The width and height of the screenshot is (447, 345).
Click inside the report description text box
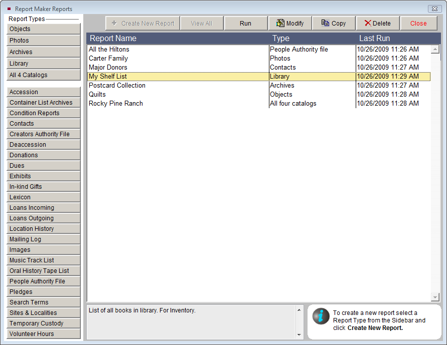[191, 320]
